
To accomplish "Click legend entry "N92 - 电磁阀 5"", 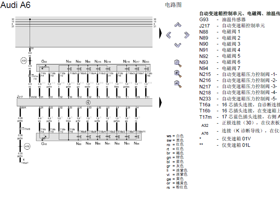I will (x=220, y=56).
